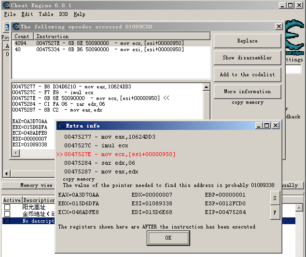Viewport: 306px width, 257px height.
Task: Click ESI=01089338 in Extra info
Action: 152,203
